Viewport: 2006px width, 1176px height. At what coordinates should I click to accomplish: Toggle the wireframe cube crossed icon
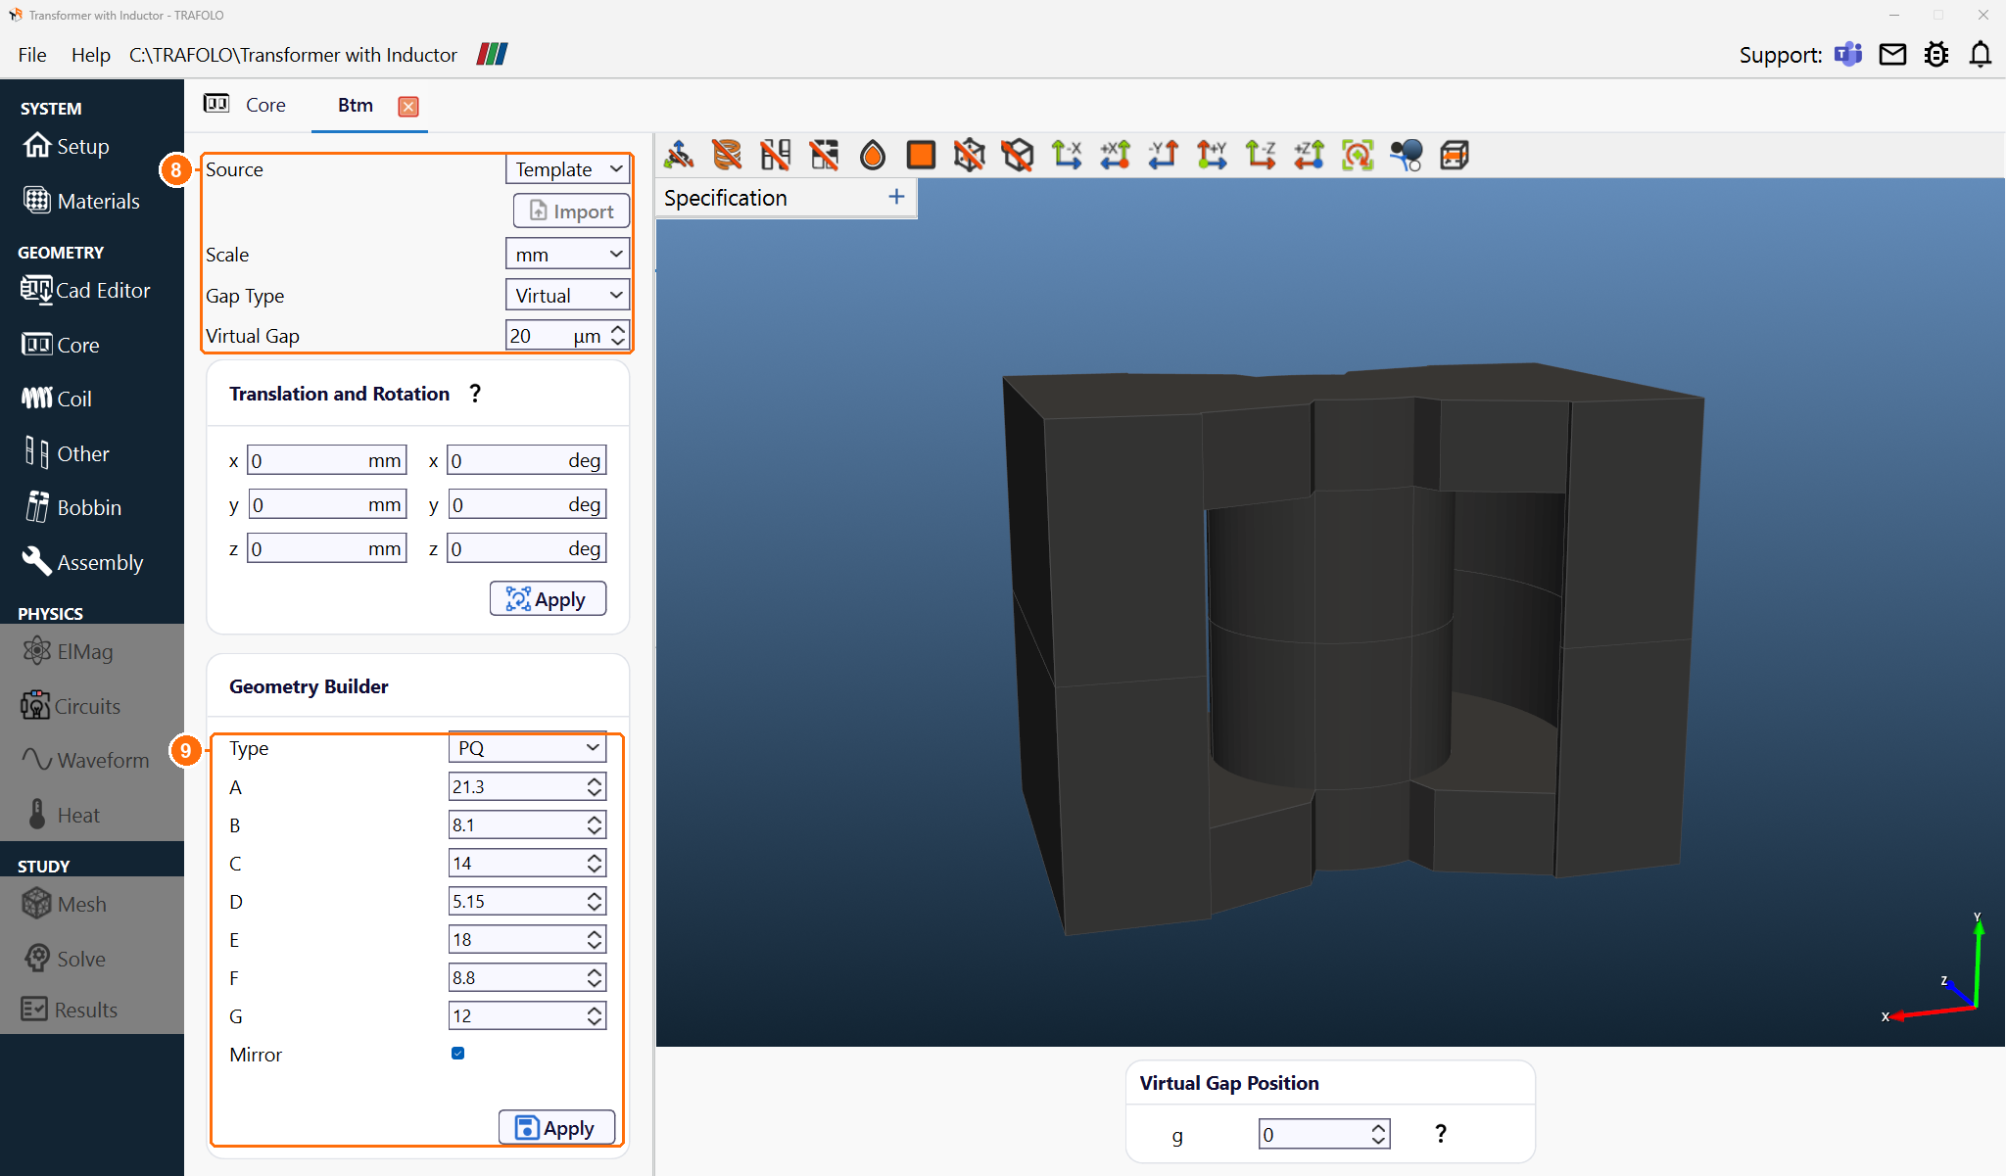970,155
